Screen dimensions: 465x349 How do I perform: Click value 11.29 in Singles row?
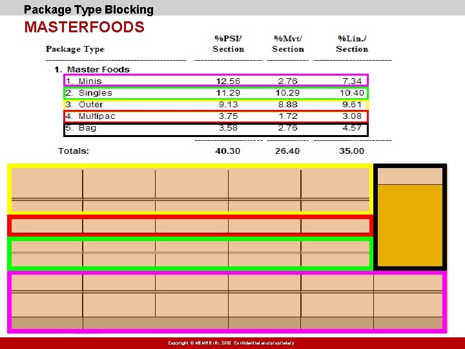pos(228,93)
